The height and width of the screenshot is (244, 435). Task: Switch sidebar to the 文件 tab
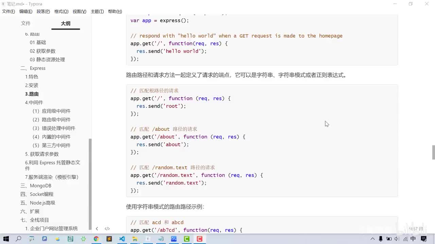(25, 23)
